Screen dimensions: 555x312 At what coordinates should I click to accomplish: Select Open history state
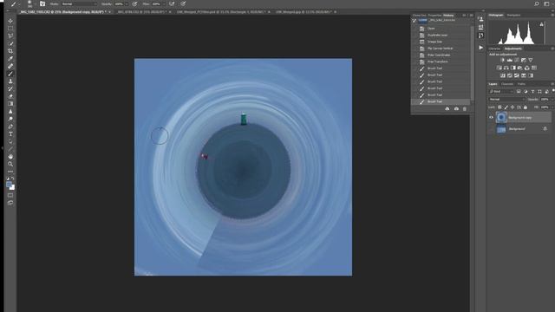(441, 29)
